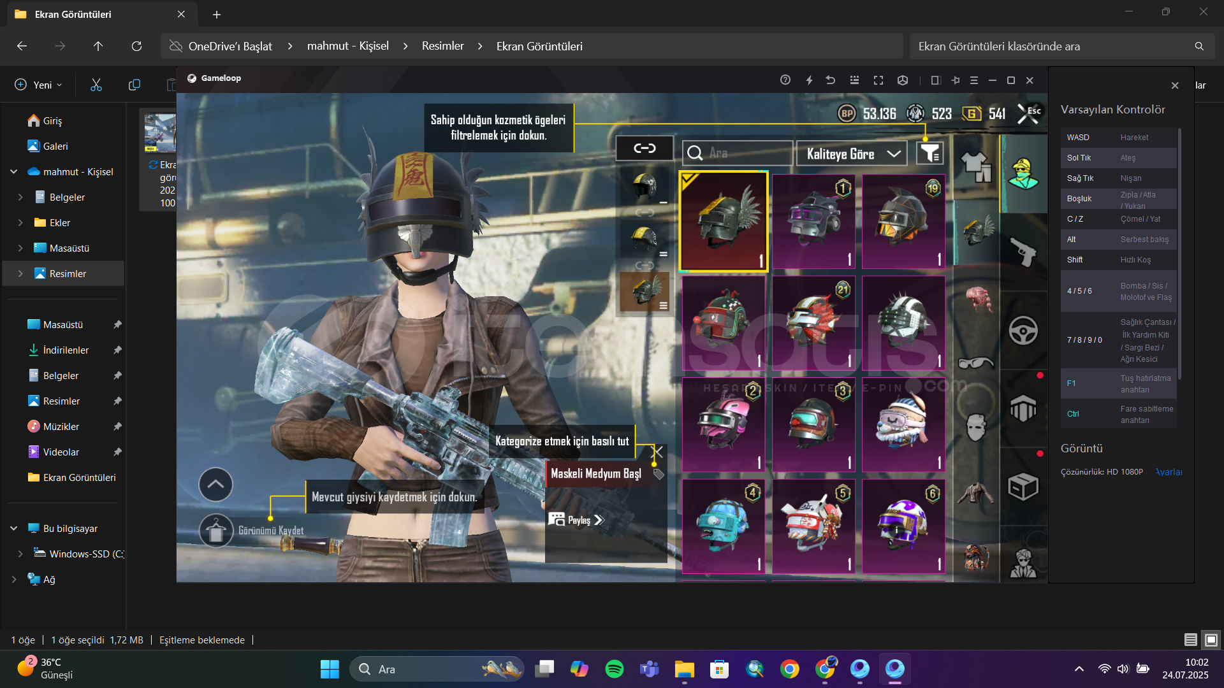This screenshot has width=1224, height=688.
Task: Click the Explorer copy icon
Action: [134, 85]
